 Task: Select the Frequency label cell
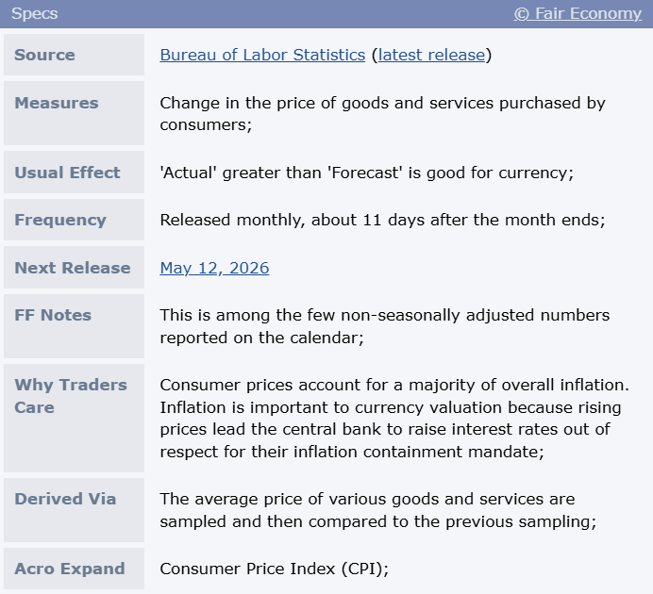point(75,220)
